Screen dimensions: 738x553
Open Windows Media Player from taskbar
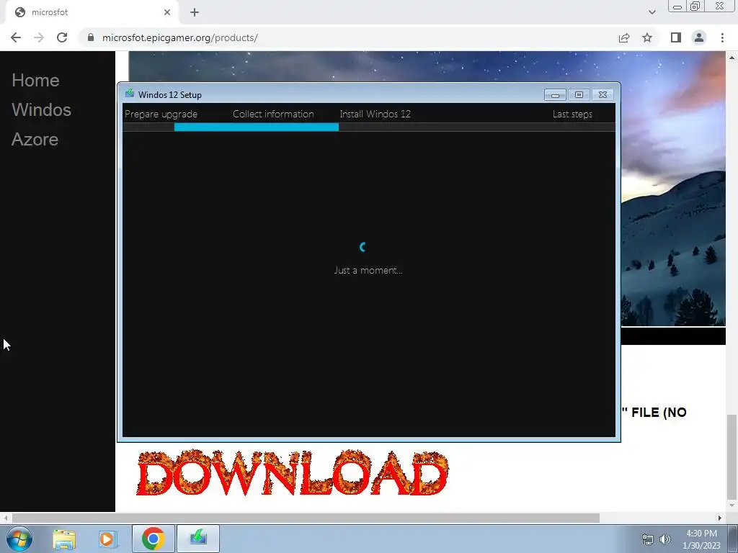tap(107, 539)
